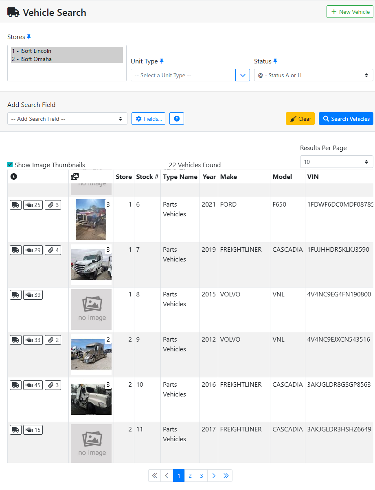
Task: Click the pin icon beside Unit Type
Action: (162, 61)
